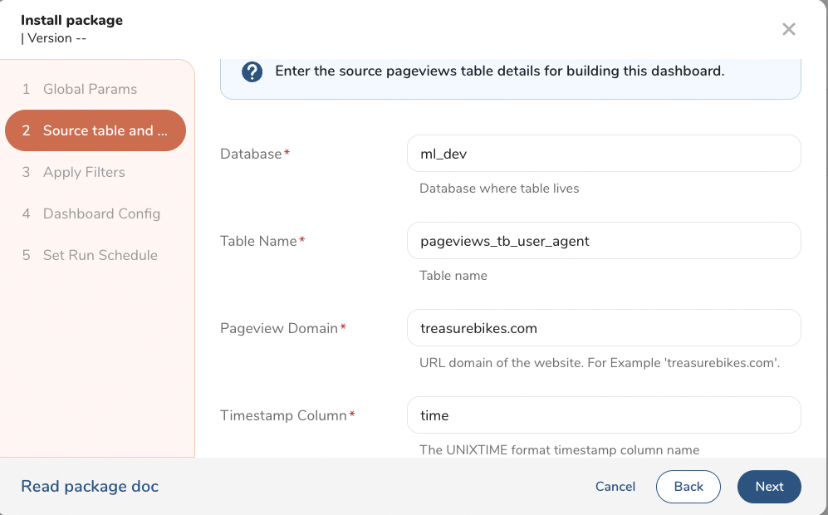
Task: Click the Timestamp Column label
Action: click(x=283, y=415)
